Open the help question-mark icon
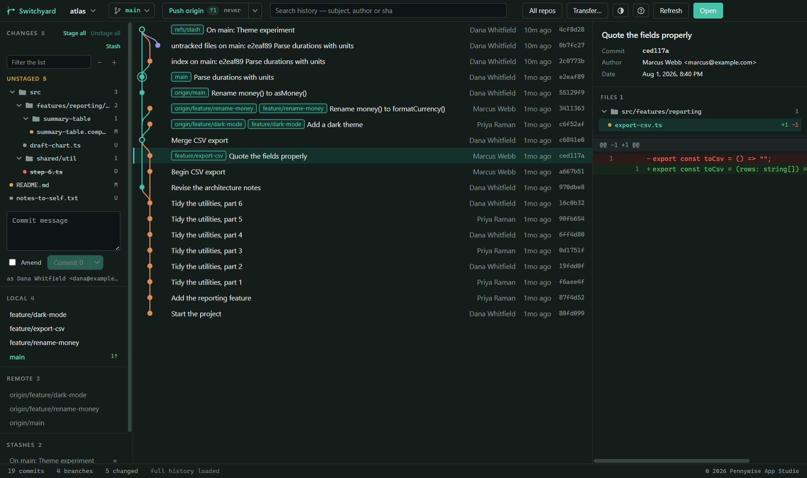This screenshot has width=807, height=478. 641,11
